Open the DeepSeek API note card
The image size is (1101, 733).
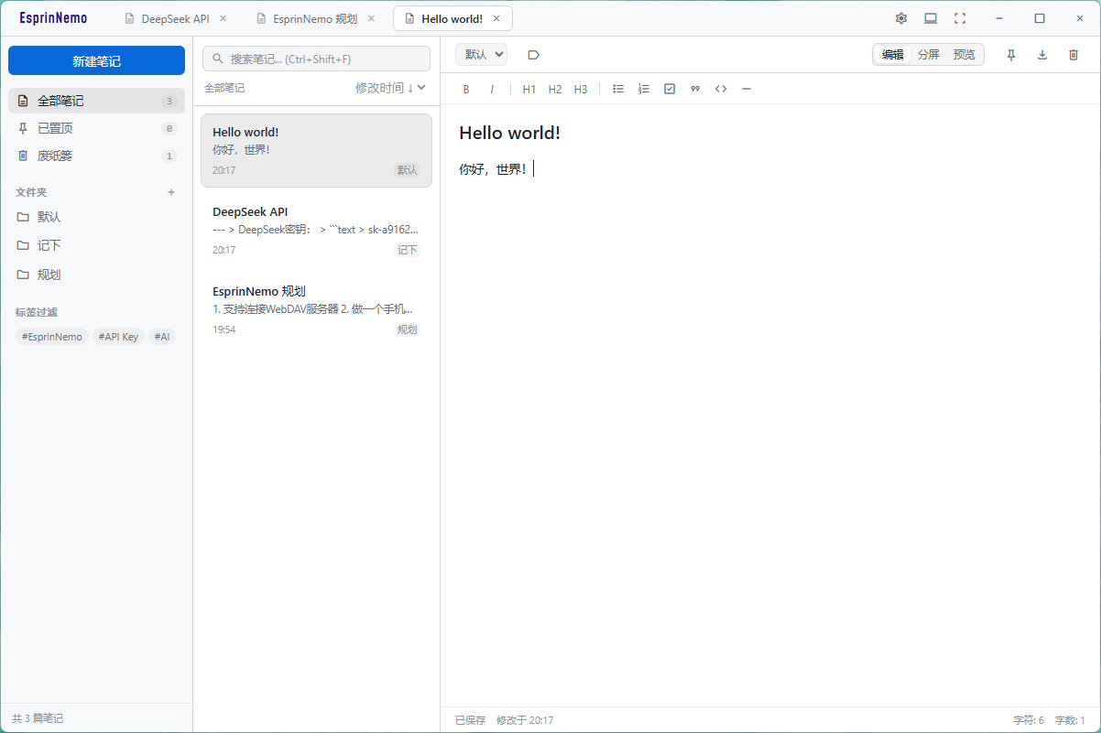316,230
